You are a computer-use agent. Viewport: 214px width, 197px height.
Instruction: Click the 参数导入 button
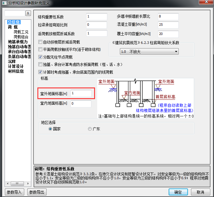pyautogui.click(x=14, y=192)
